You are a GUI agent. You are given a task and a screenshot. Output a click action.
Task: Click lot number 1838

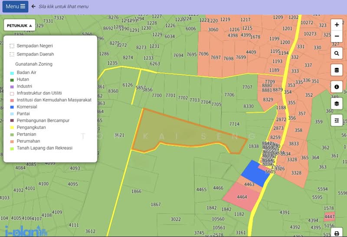(253, 146)
